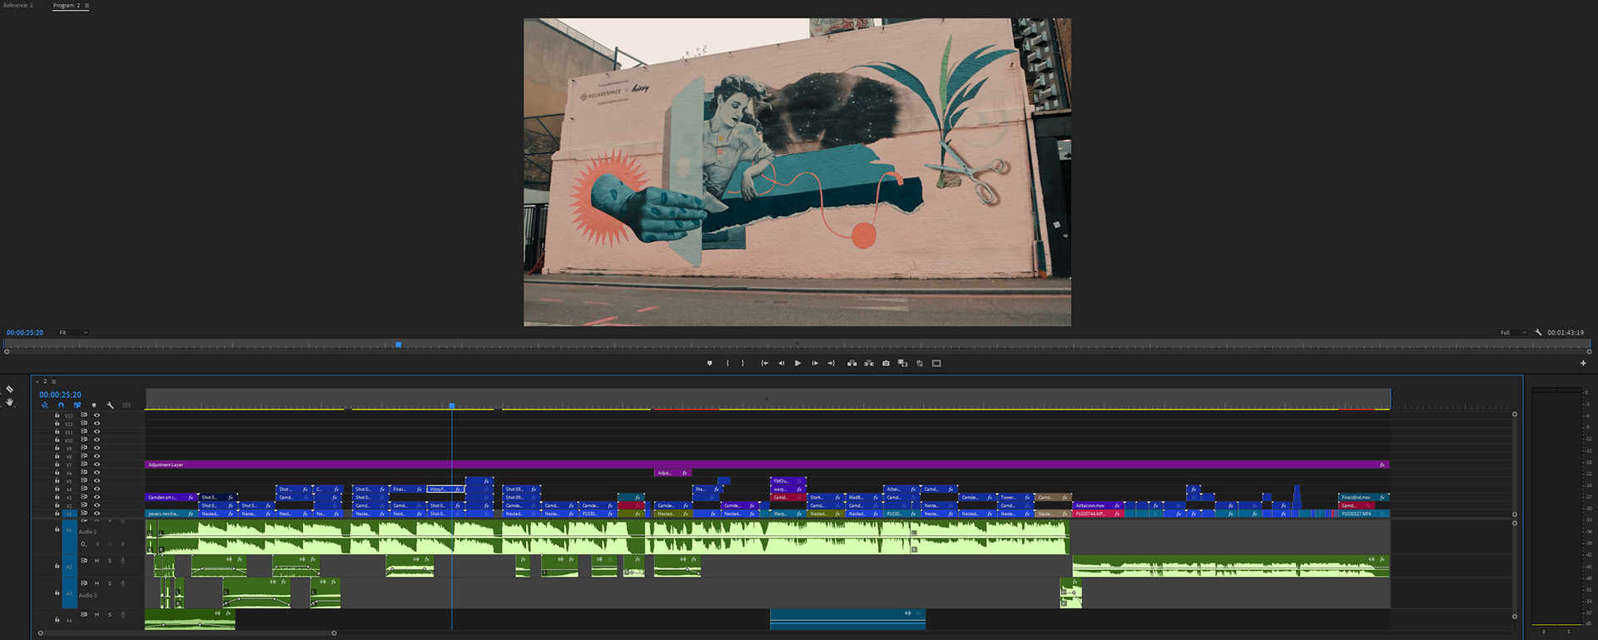Open the Button Editor plus icon
Image resolution: width=1598 pixels, height=640 pixels.
pos(1583,363)
